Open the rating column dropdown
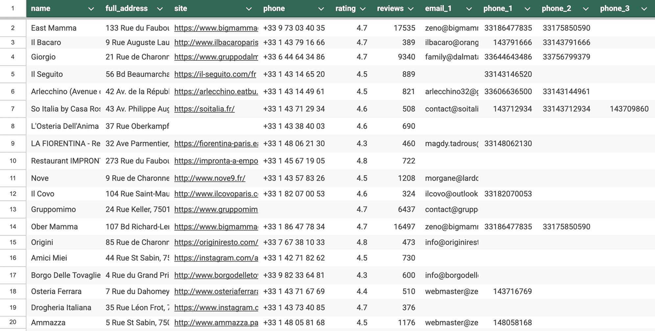This screenshot has height=331, width=655. point(363,9)
